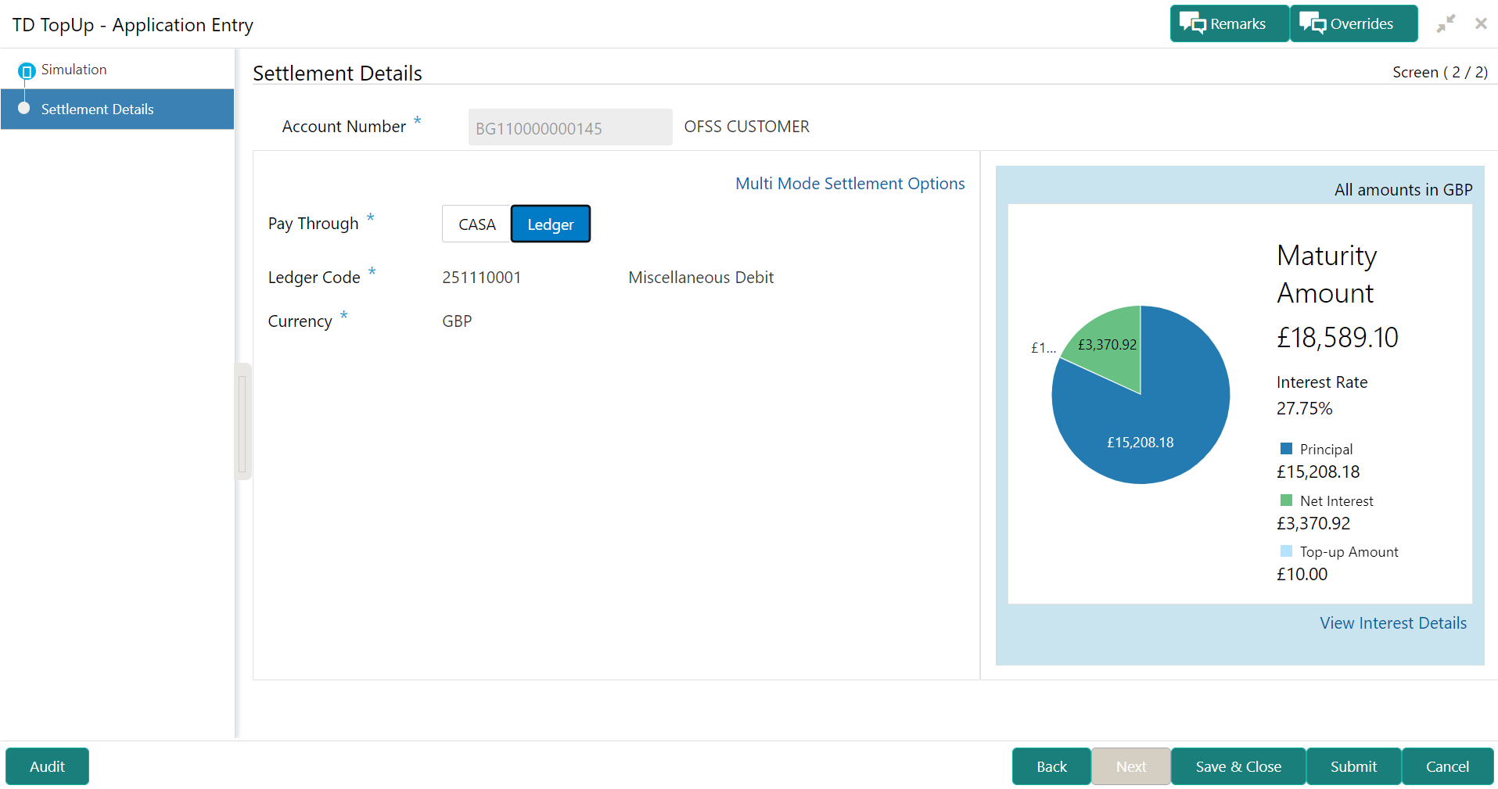
Task: Click the Screen ( 2 / 2) indicator
Action: [x=1440, y=72]
